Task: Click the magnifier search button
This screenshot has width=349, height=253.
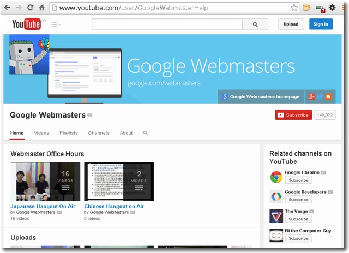Action: 255,24
